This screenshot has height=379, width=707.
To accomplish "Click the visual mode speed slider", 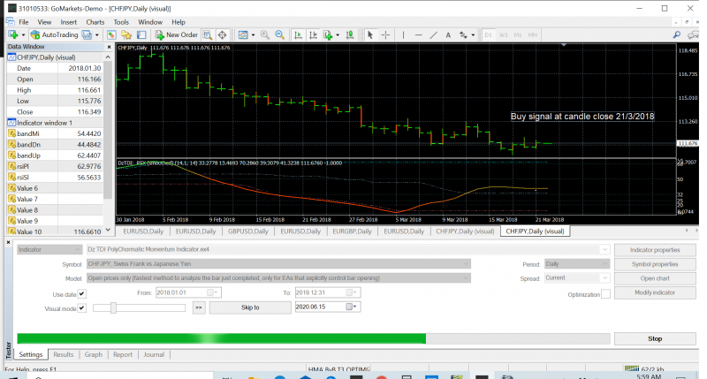I will tap(114, 307).
